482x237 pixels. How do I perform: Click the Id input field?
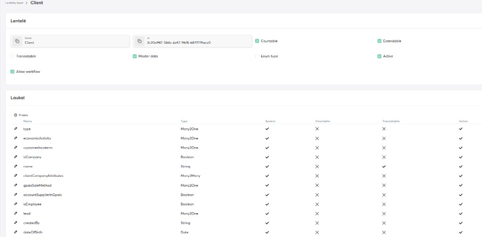[x=193, y=41]
